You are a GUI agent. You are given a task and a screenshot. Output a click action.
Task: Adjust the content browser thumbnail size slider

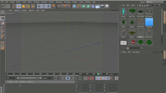pos(133,48)
